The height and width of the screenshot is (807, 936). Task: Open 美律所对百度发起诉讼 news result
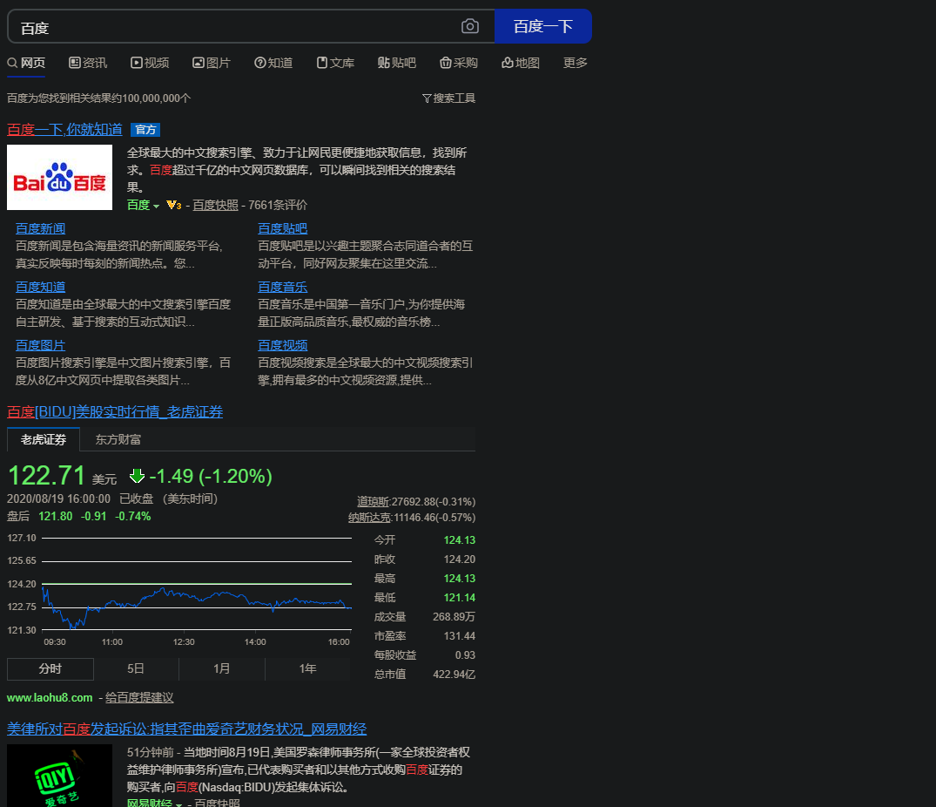(187, 729)
